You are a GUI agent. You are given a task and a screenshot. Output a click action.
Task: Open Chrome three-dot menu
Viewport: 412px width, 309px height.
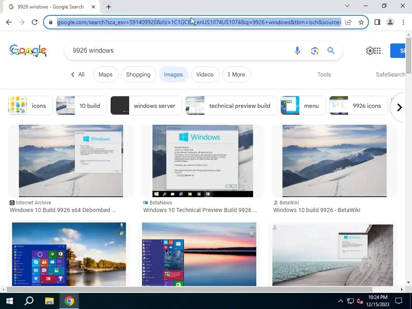coord(403,22)
